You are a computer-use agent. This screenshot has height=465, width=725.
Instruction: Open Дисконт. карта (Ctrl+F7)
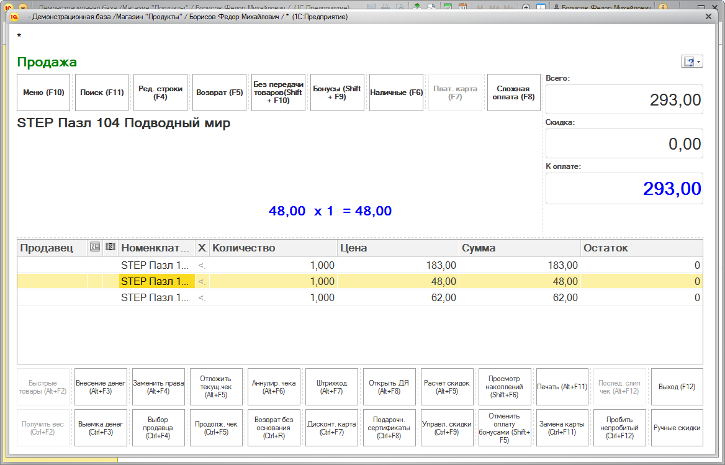pos(331,428)
